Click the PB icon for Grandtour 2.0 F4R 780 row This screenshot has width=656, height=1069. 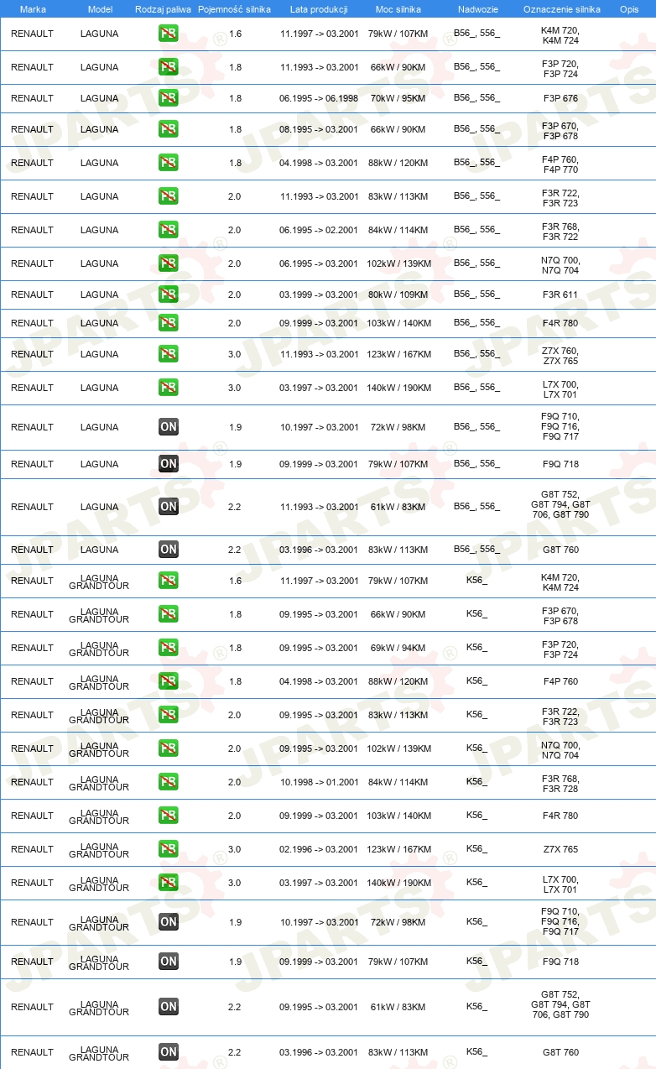[x=168, y=816]
